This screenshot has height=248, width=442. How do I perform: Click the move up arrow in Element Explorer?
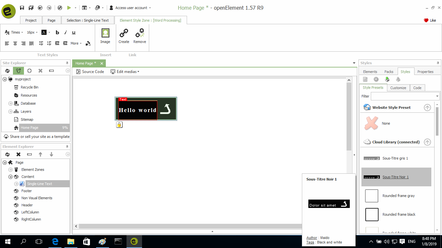[40, 154]
